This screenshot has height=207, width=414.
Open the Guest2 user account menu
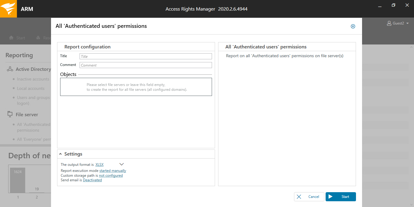point(398,23)
